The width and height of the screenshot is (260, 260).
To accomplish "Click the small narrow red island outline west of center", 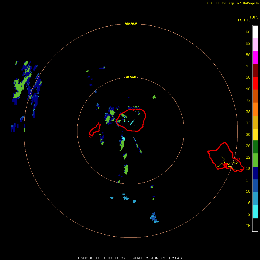I will tap(95, 131).
